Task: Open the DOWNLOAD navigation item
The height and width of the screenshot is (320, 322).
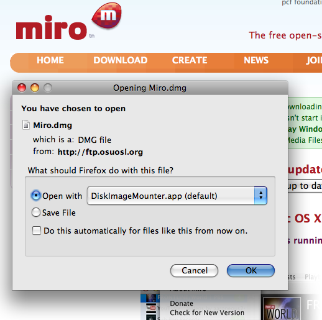Action: [121, 60]
